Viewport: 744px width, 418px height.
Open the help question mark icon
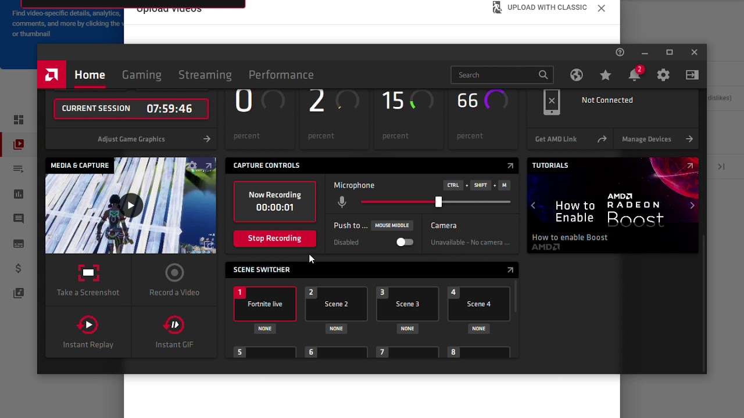[620, 52]
